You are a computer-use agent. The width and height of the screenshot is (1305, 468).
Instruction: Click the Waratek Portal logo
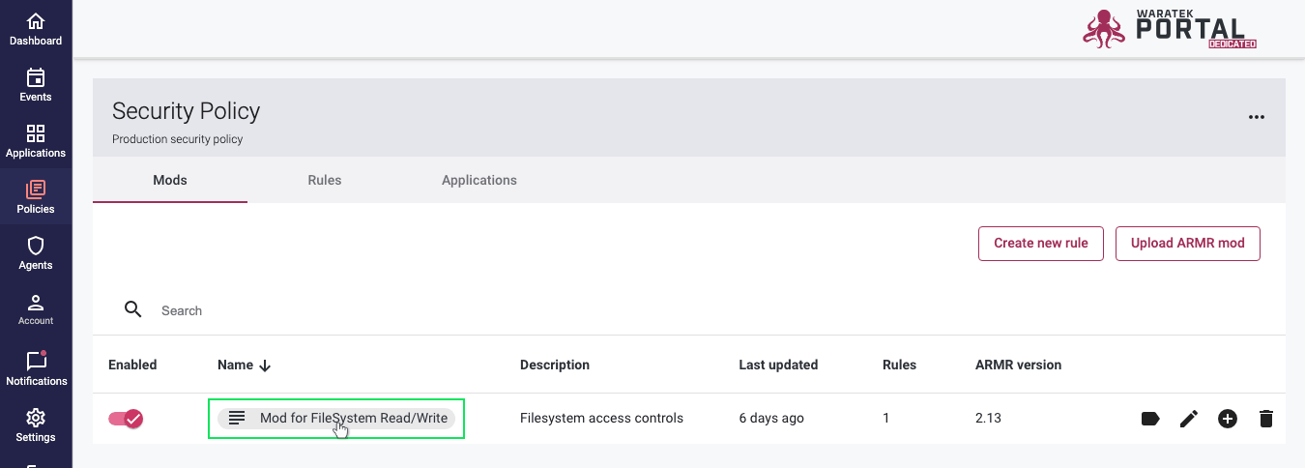tap(1170, 29)
